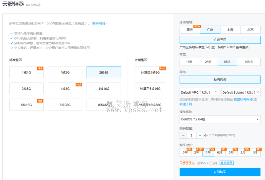Click info icon next to 标准型
Screen dimensions: 265x180
21,60
